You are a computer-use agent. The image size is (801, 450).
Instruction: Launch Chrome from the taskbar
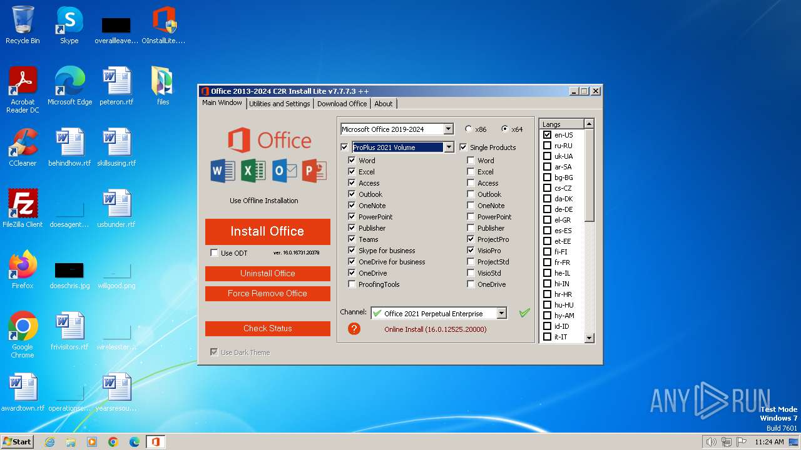tap(113, 442)
